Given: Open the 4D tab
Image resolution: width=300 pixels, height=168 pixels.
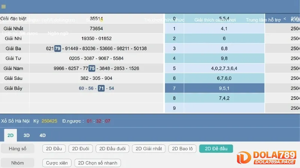Looking at the screenshot, I should click(43, 135).
